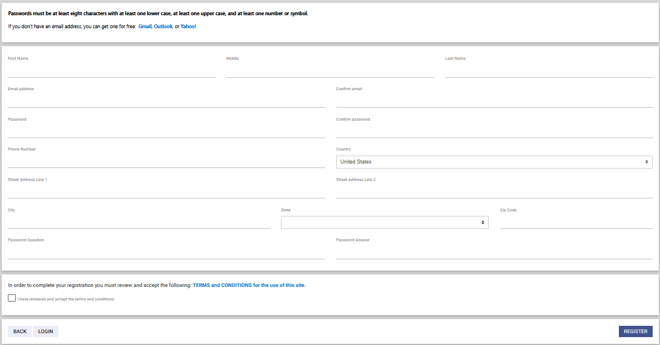Click the BACK button
Viewport: 660px width, 345px height.
tap(19, 331)
